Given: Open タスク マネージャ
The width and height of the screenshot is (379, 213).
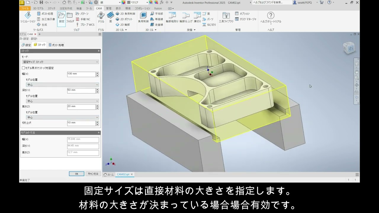Looking at the screenshot, I should pos(245,19).
